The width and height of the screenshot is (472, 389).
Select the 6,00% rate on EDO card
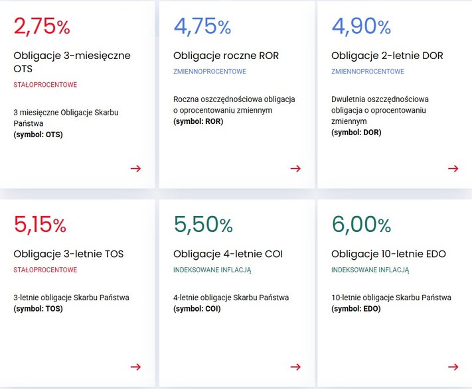[x=361, y=225]
